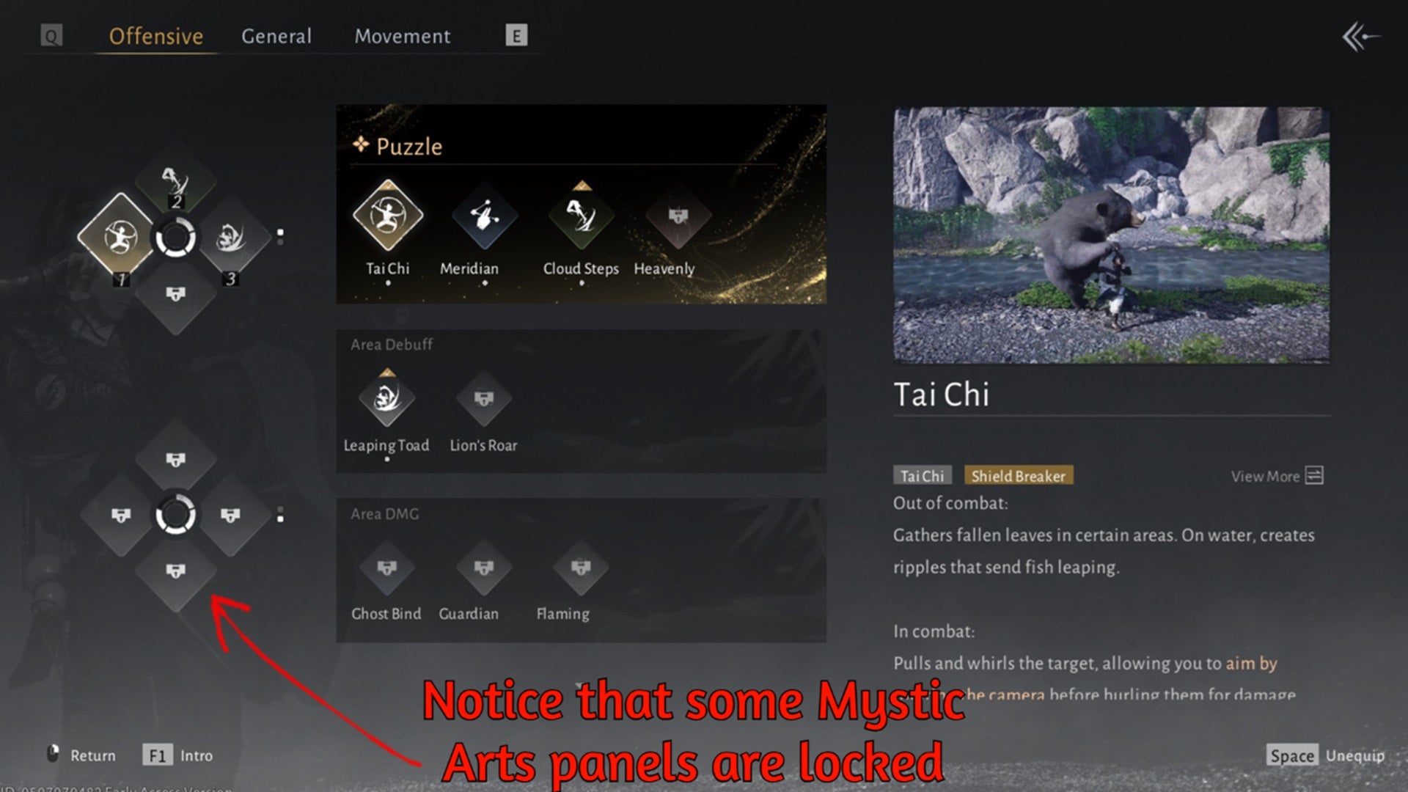The width and height of the screenshot is (1408, 792).
Task: Open the F1 Intro help
Action: pyautogui.click(x=178, y=755)
